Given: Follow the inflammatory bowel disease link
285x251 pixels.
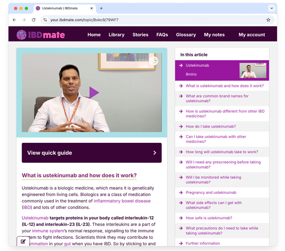Looking at the screenshot, I should coord(122,201).
